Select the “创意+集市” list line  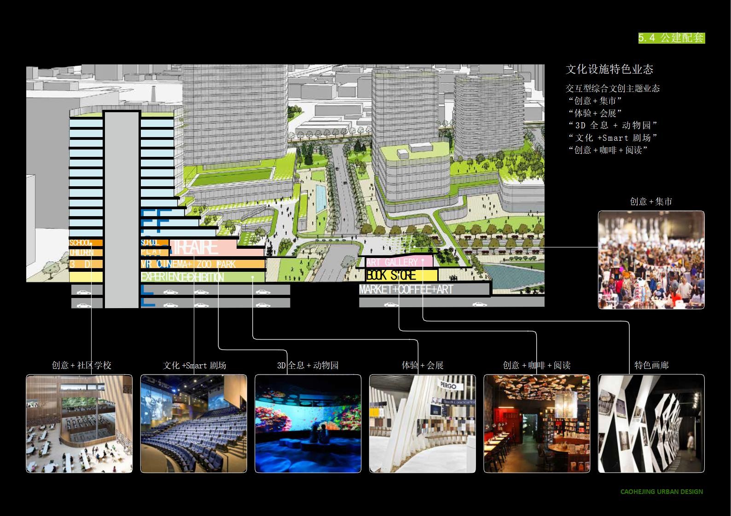pos(595,101)
